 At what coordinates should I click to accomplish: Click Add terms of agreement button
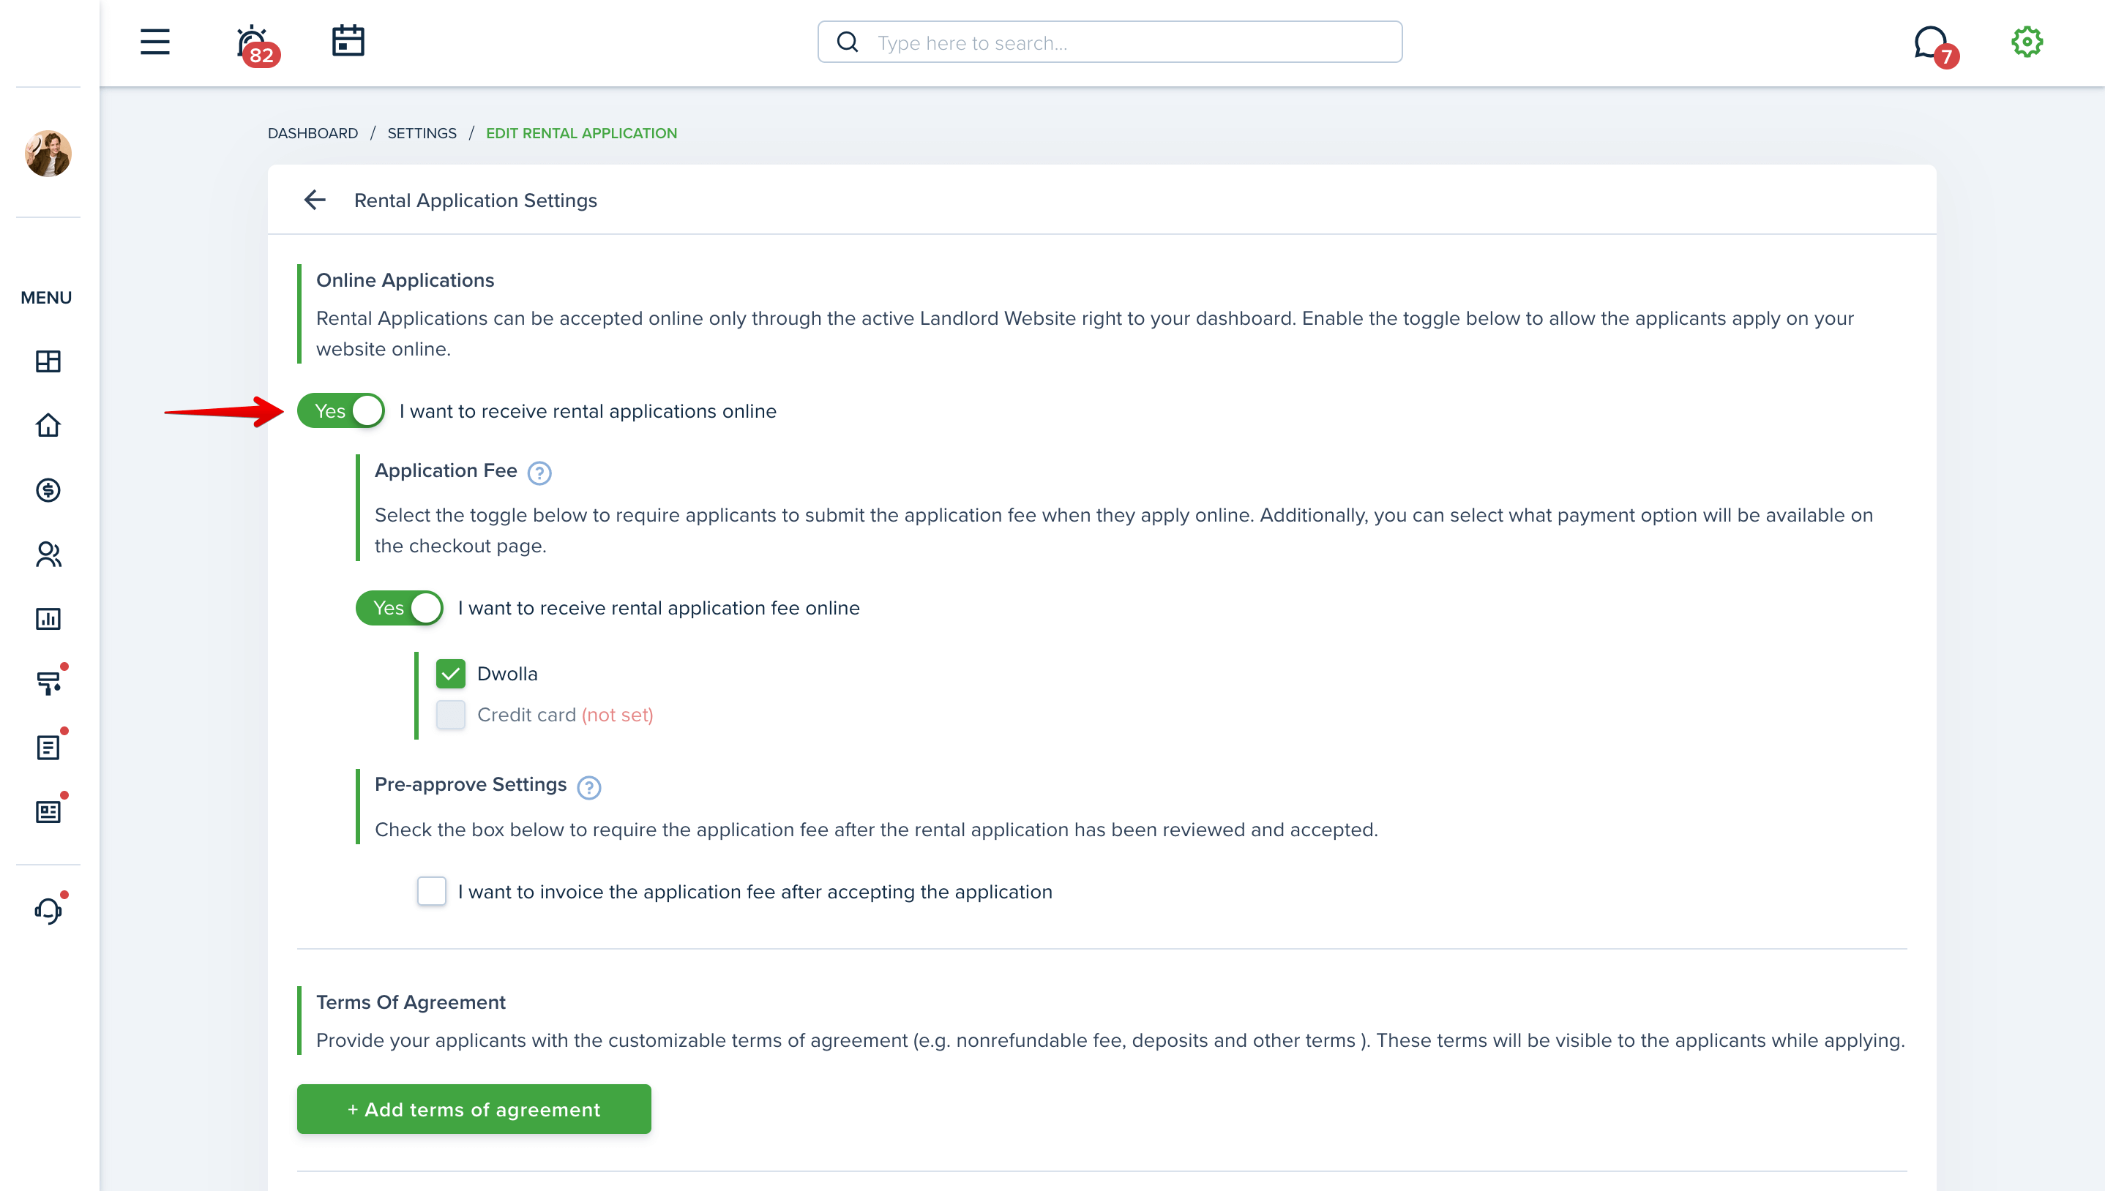pos(474,1109)
